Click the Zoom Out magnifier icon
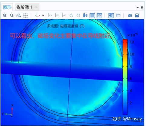This screenshot has width=146, height=126. tap(12, 15)
